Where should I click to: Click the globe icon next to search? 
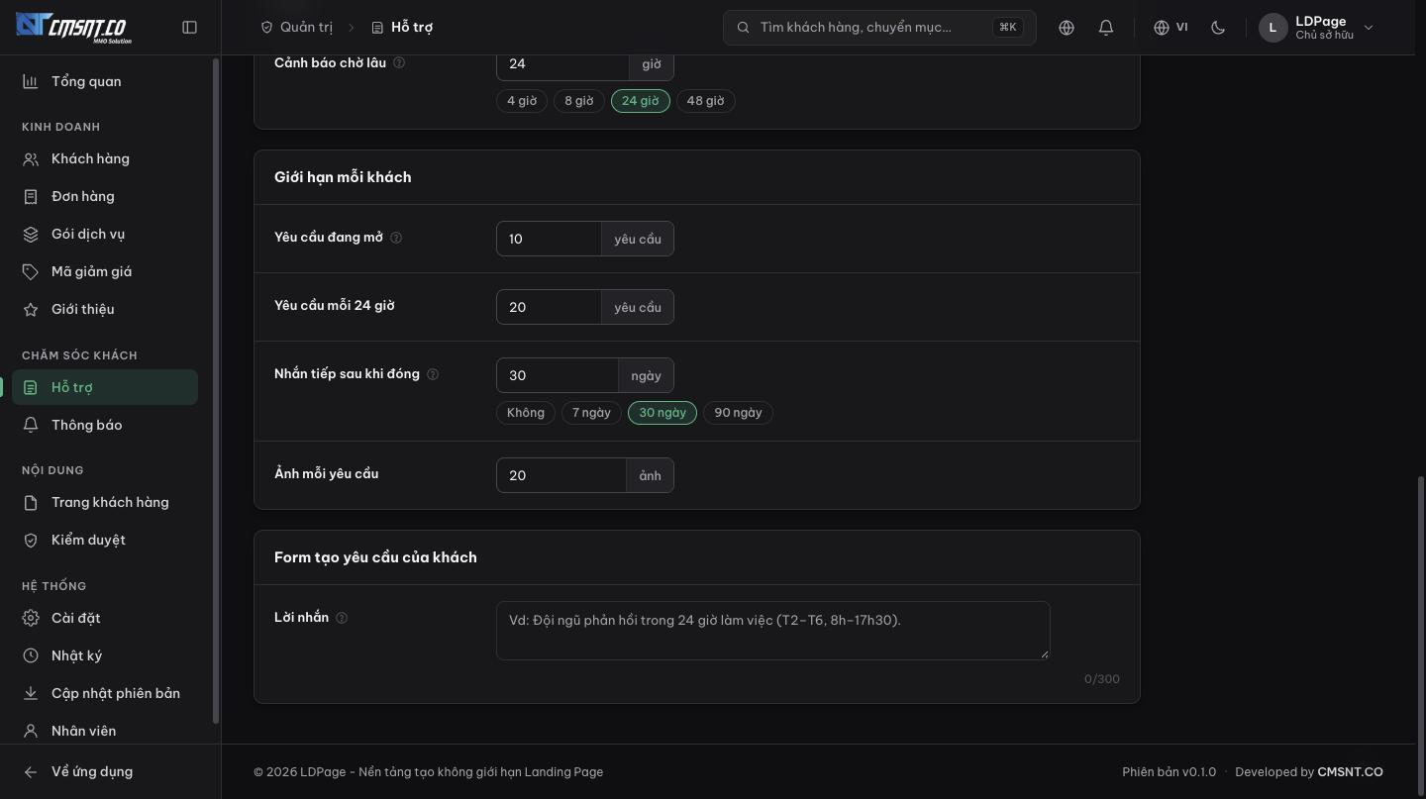coord(1067,28)
